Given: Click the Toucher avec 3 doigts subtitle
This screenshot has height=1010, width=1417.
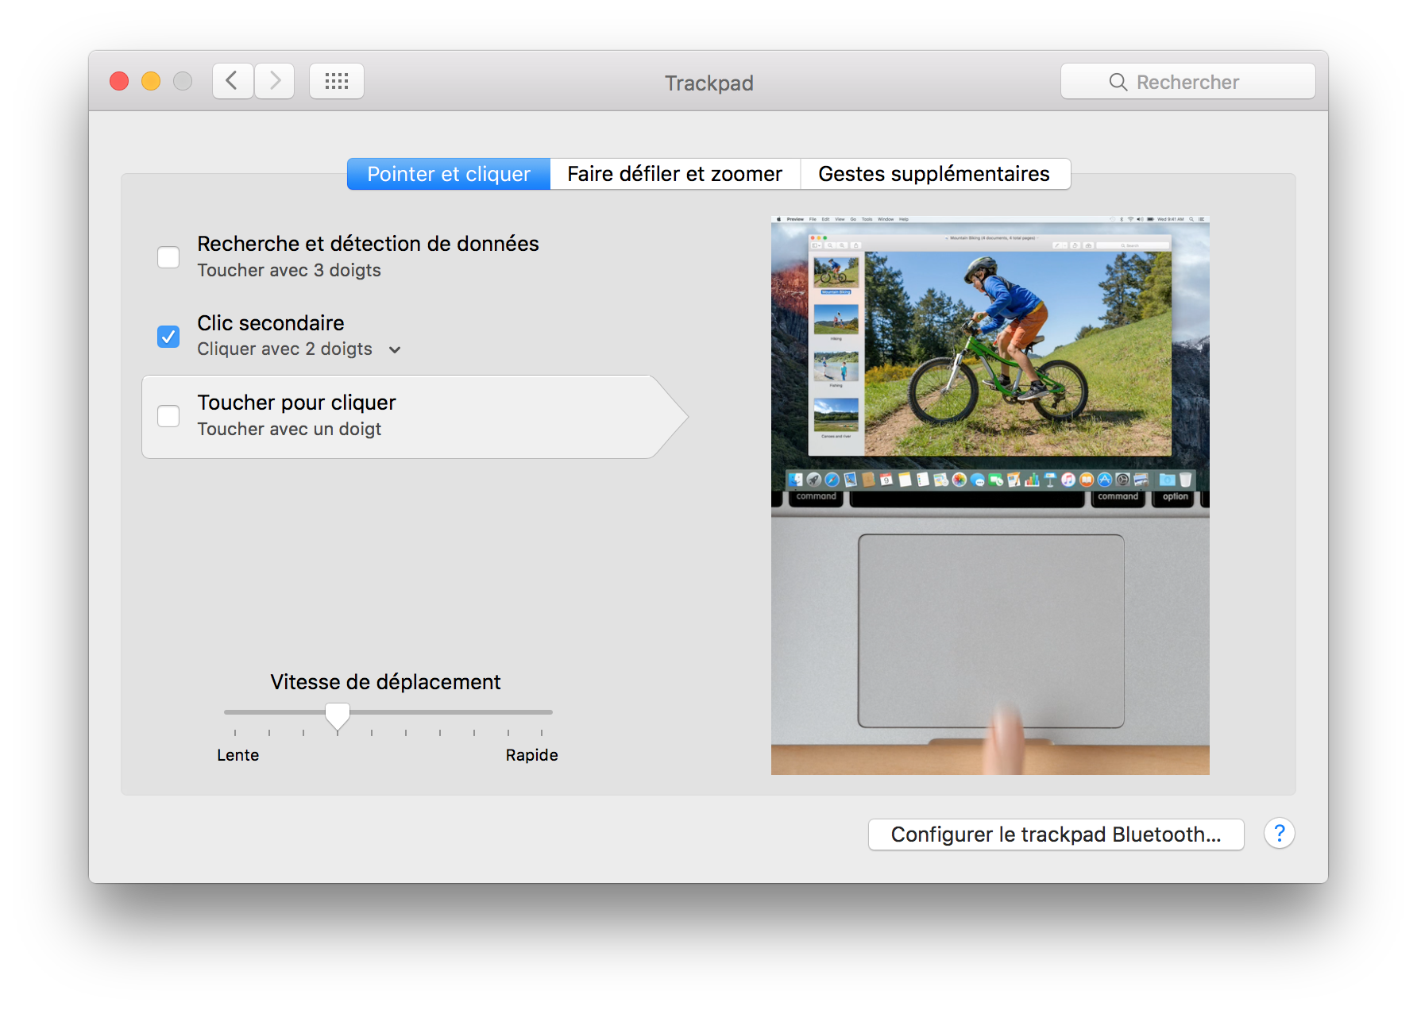Looking at the screenshot, I should [x=289, y=271].
